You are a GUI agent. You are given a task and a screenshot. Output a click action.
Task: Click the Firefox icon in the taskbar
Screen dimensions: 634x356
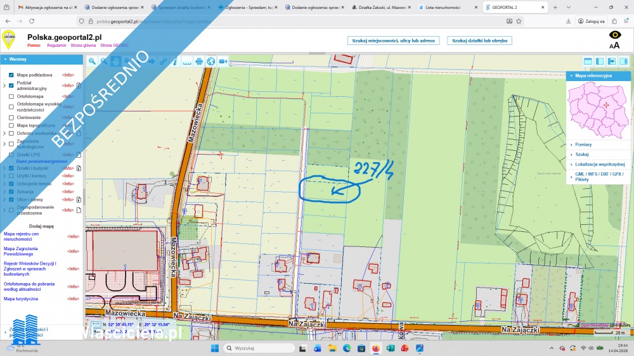pos(375,348)
